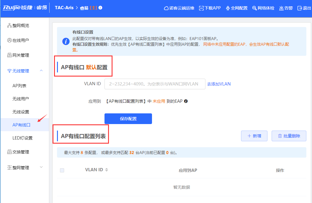Open 全网配置 in header
Viewport: 312px width, 203px height.
point(237,8)
